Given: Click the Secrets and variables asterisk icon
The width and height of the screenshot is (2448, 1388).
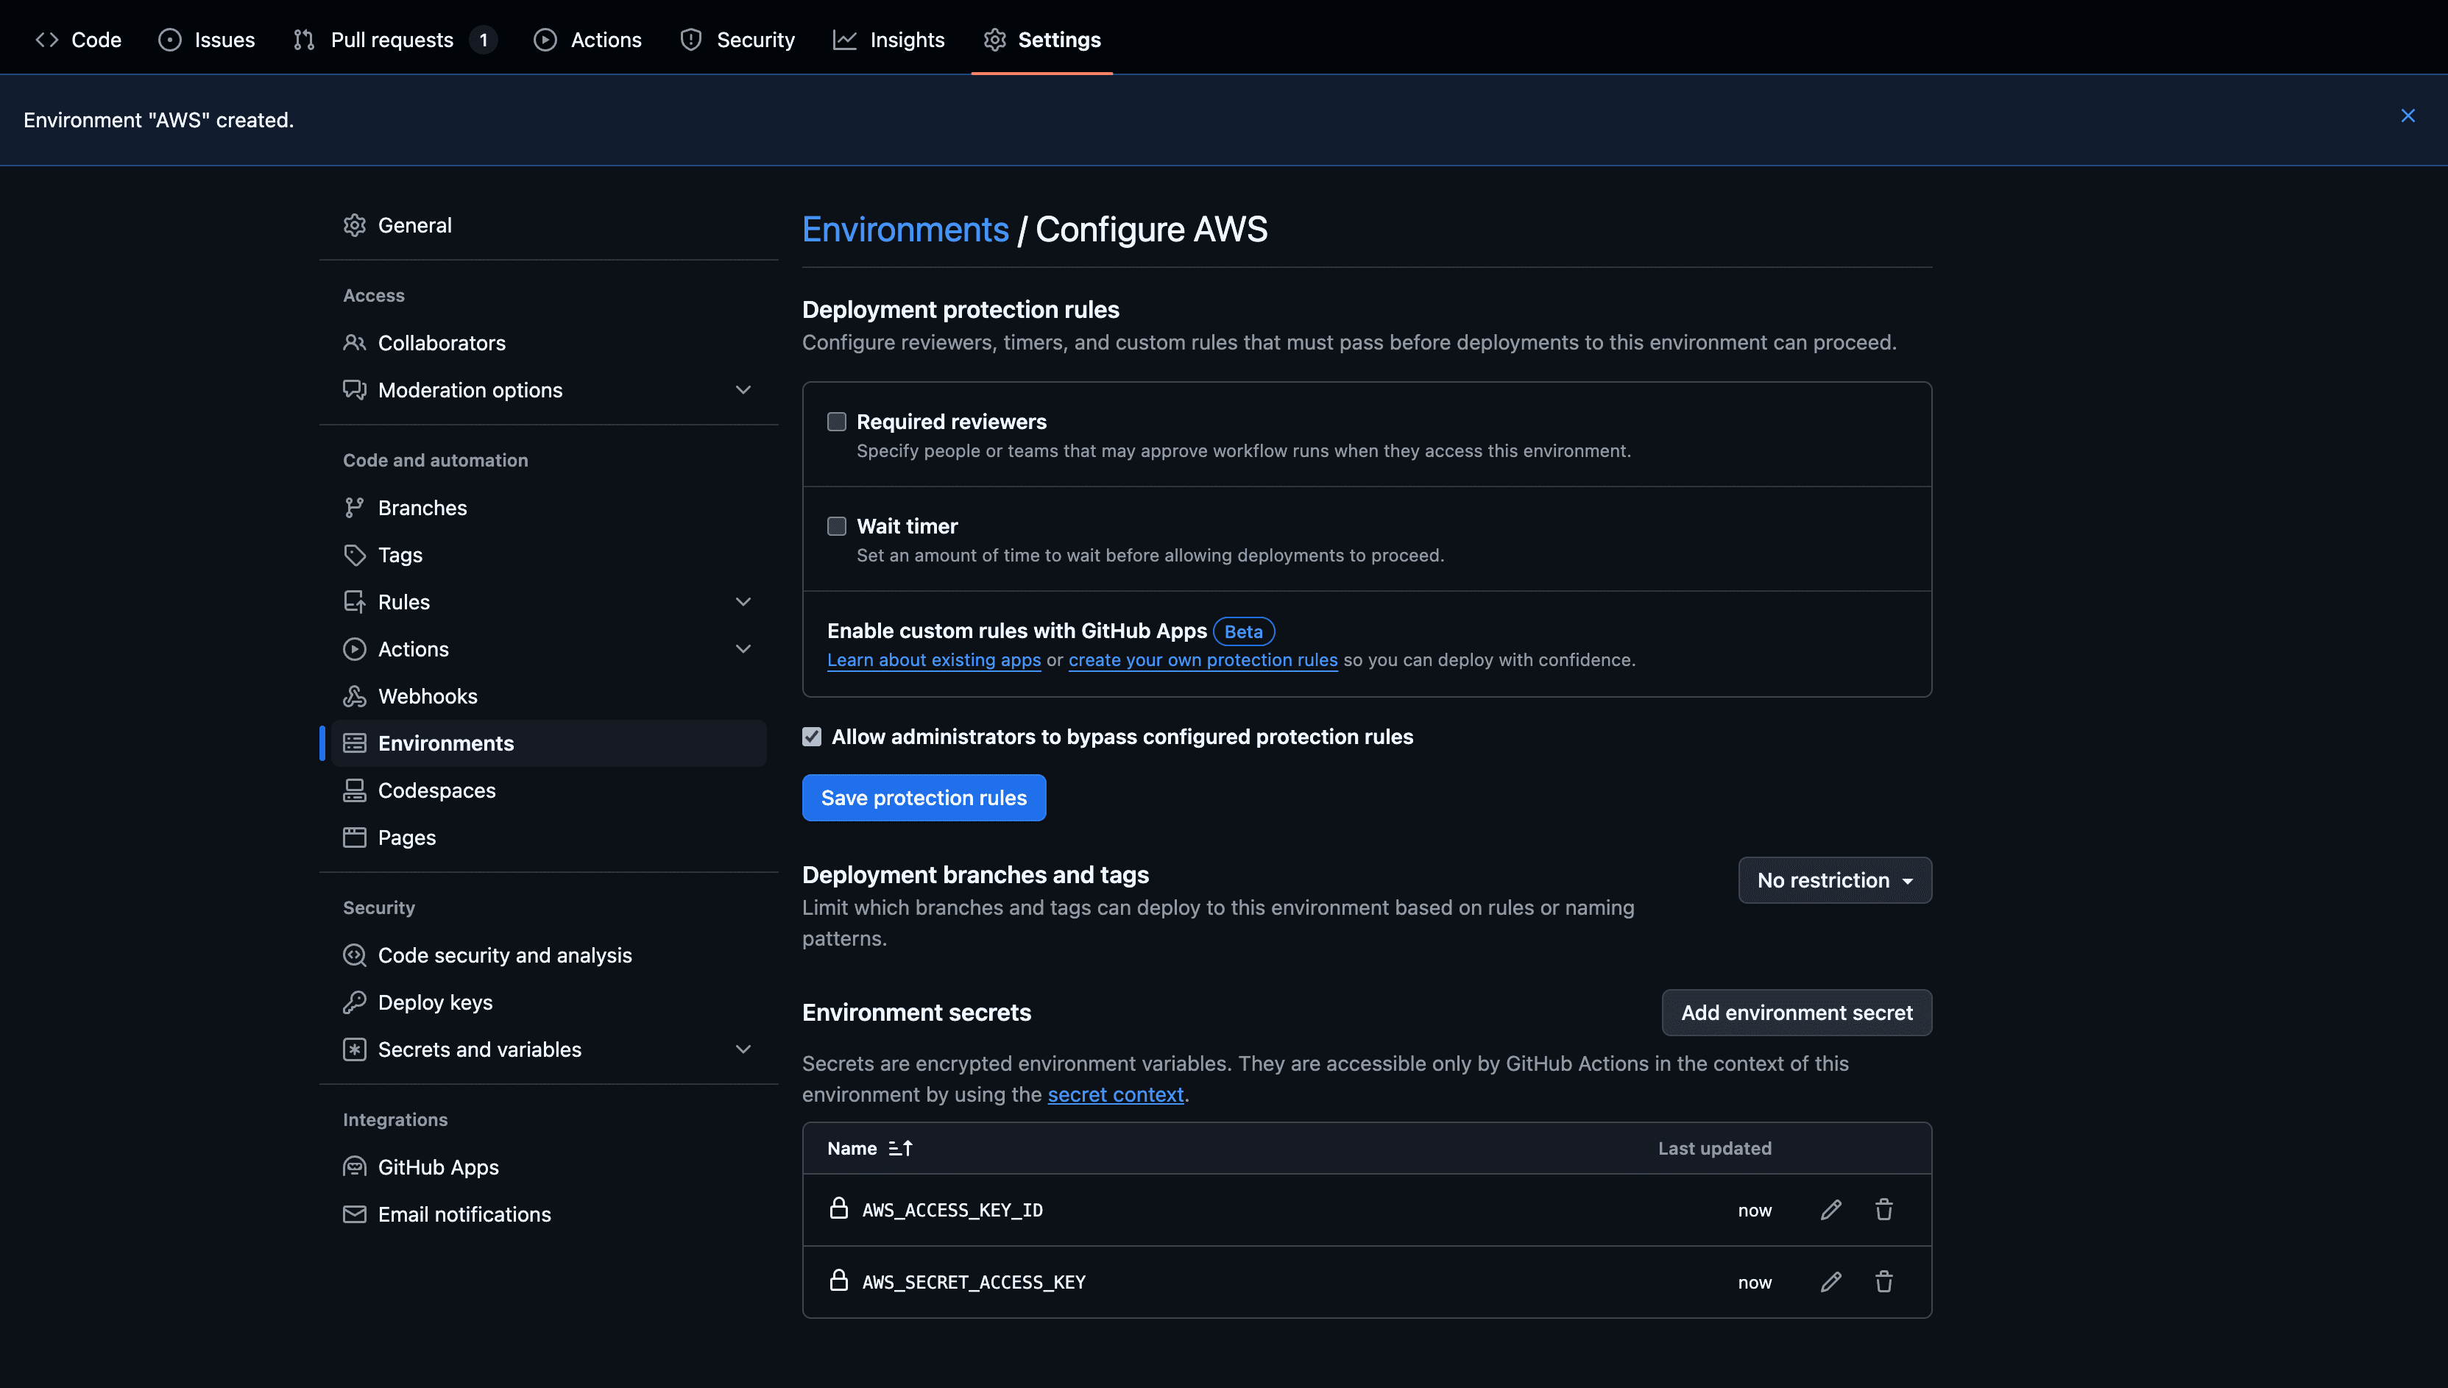Looking at the screenshot, I should pos(355,1049).
